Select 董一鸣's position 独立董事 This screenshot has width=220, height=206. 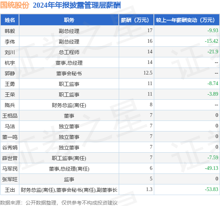[69, 137]
